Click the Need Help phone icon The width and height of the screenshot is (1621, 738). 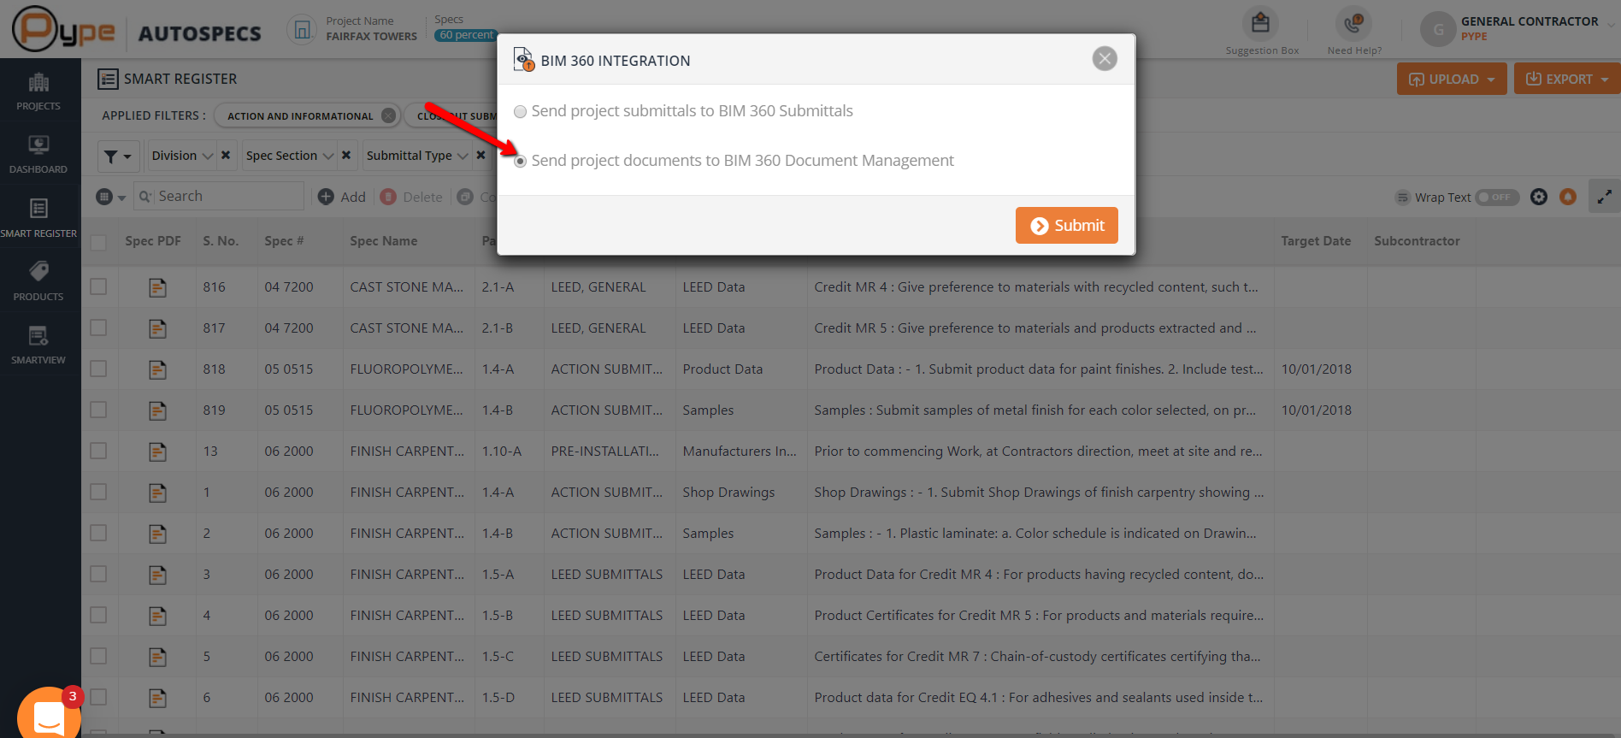pos(1353,24)
